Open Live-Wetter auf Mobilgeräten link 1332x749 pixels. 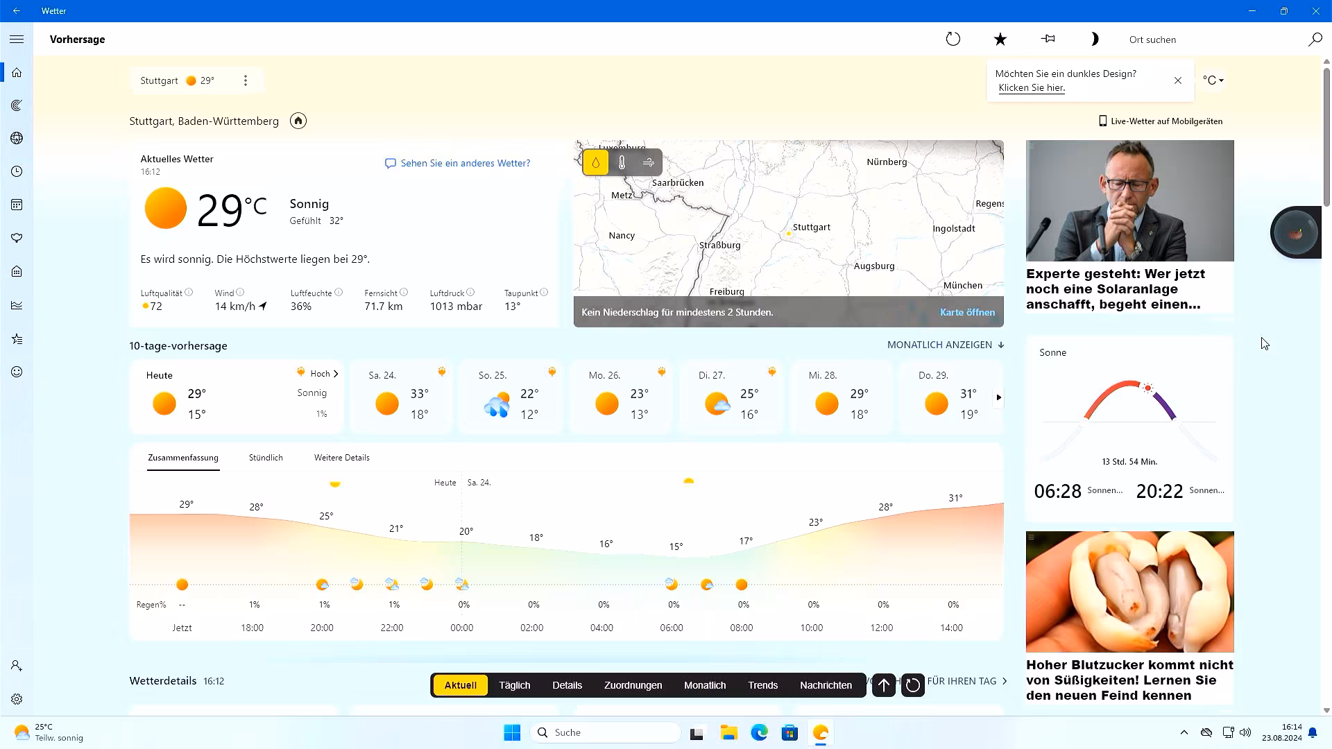coord(1161,121)
